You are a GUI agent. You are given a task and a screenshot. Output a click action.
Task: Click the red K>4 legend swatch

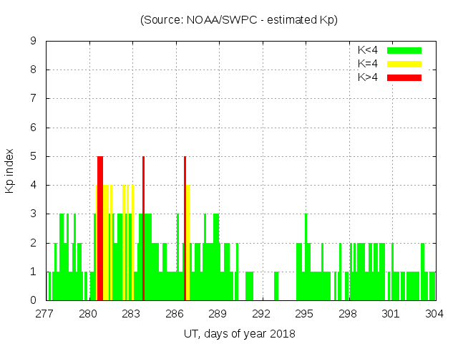[404, 77]
